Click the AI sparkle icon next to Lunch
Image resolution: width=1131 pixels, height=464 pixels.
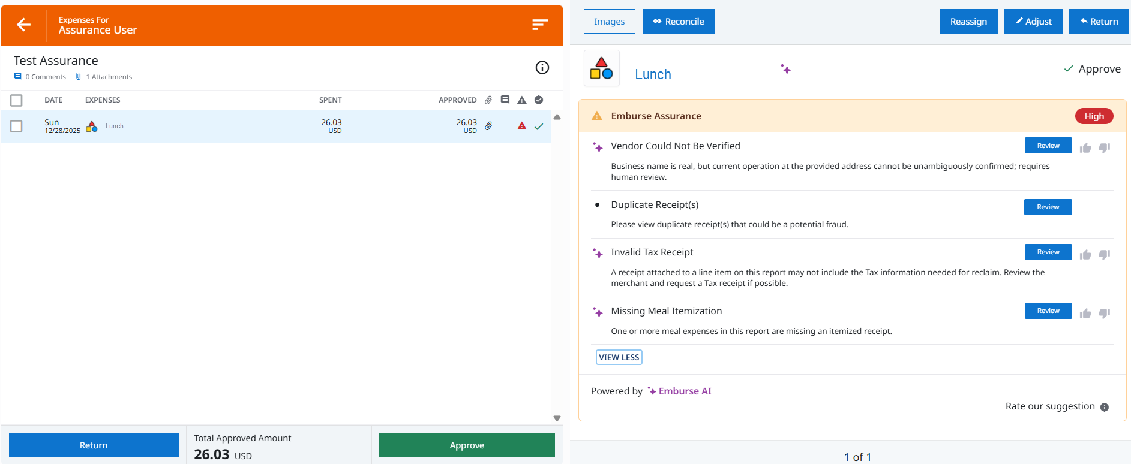(x=786, y=69)
